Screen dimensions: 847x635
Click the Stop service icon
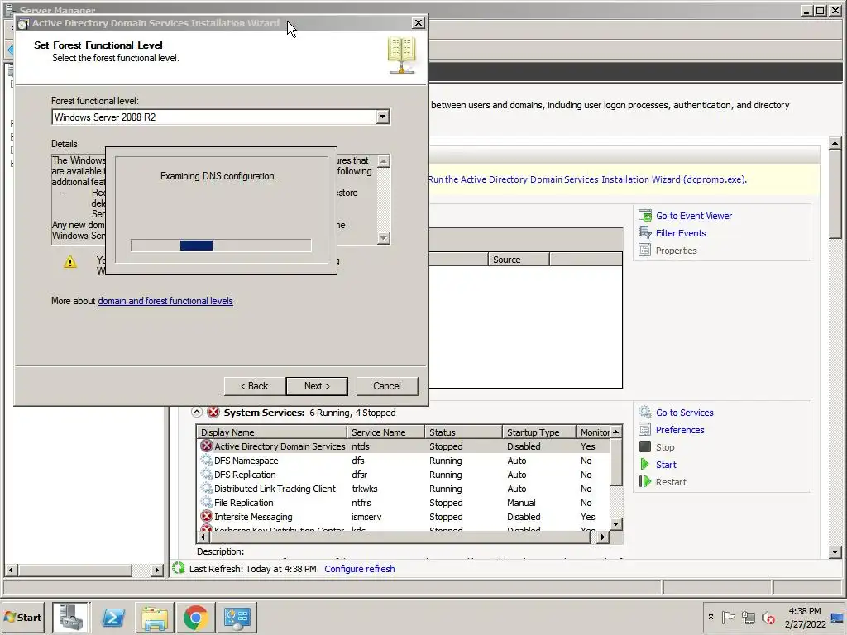pos(645,446)
